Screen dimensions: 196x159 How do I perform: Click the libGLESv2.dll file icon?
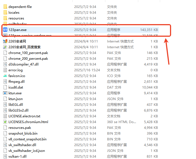[5, 110]
